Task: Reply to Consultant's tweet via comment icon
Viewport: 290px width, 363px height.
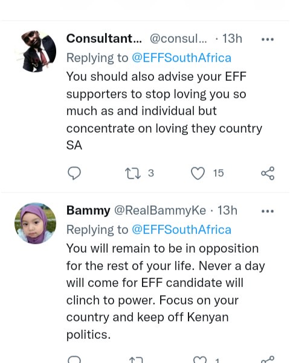Action: click(x=74, y=173)
